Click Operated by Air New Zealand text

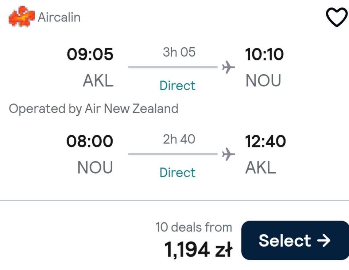pos(93,109)
